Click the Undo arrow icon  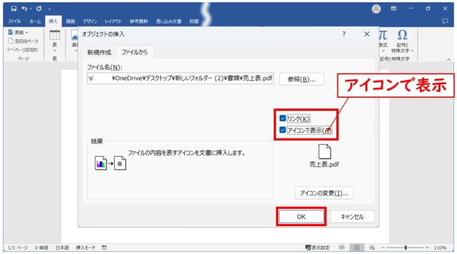coord(23,8)
